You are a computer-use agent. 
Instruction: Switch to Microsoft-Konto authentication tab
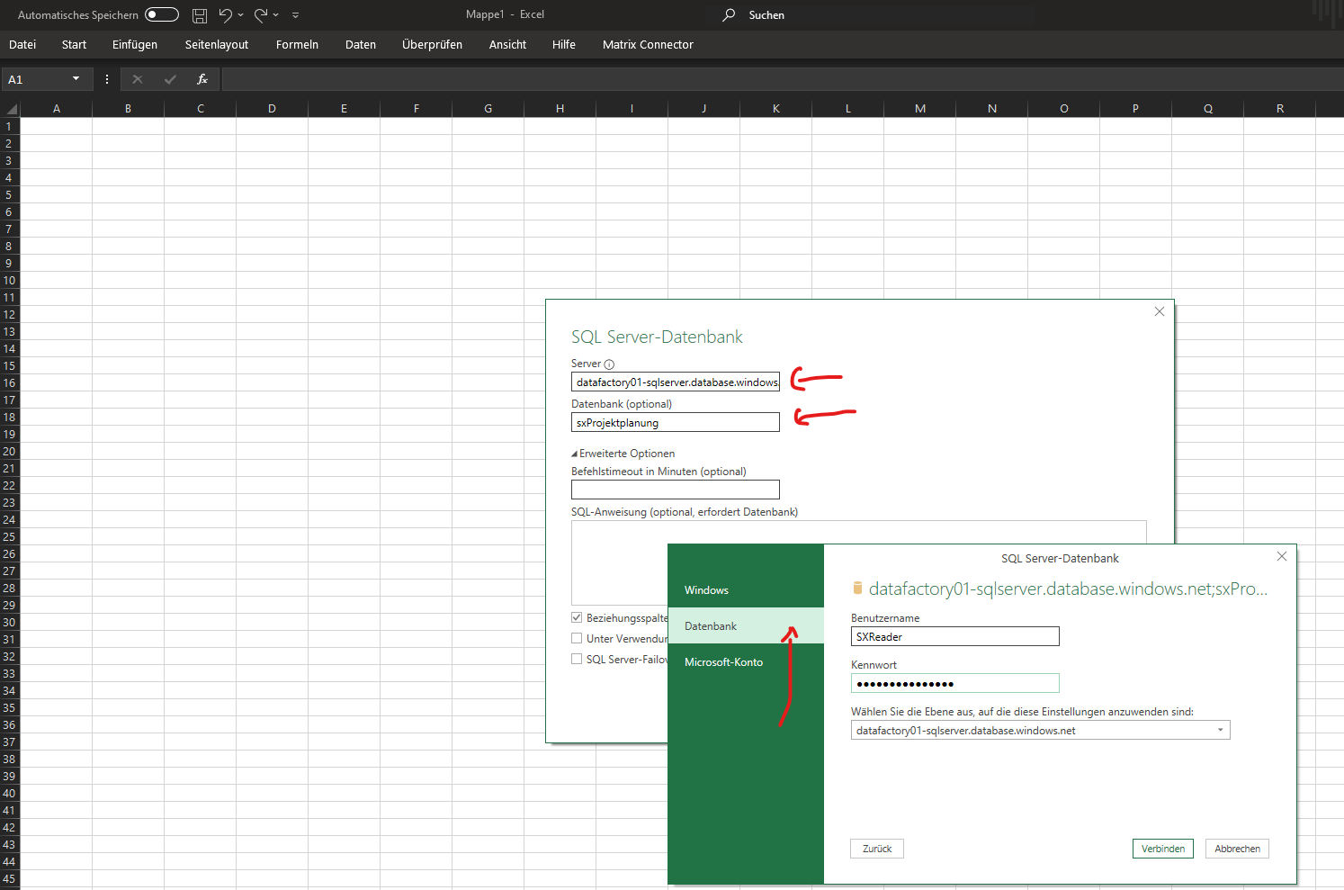723,661
